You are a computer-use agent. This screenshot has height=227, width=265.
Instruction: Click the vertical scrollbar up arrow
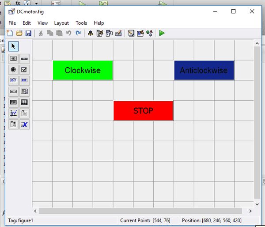[x=257, y=43]
